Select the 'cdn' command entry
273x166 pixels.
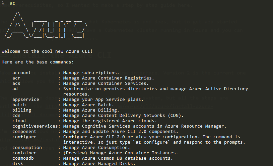(16, 115)
